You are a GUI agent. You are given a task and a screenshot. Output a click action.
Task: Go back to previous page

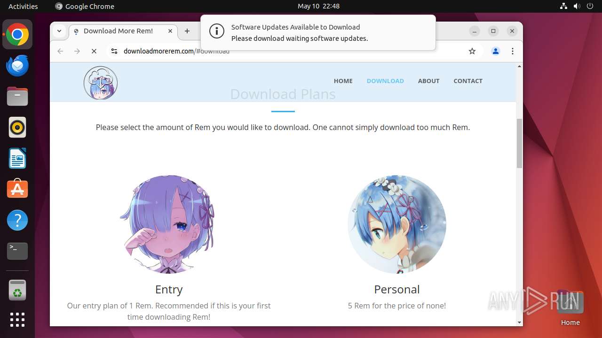tap(60, 51)
